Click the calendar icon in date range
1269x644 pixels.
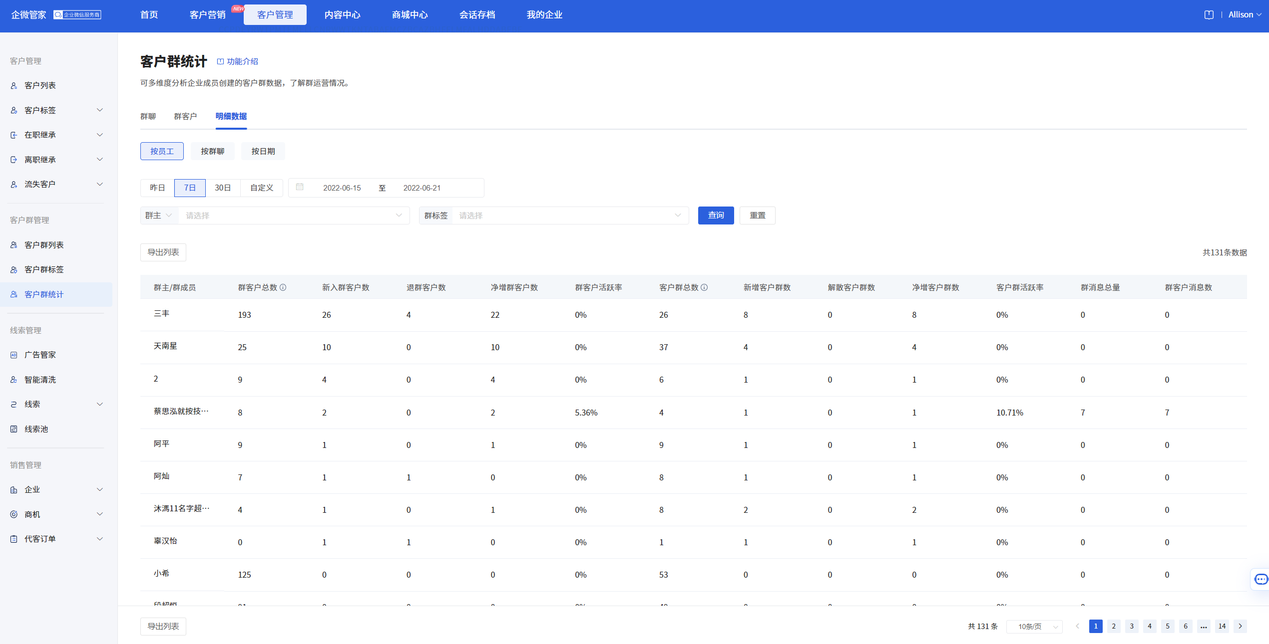300,187
